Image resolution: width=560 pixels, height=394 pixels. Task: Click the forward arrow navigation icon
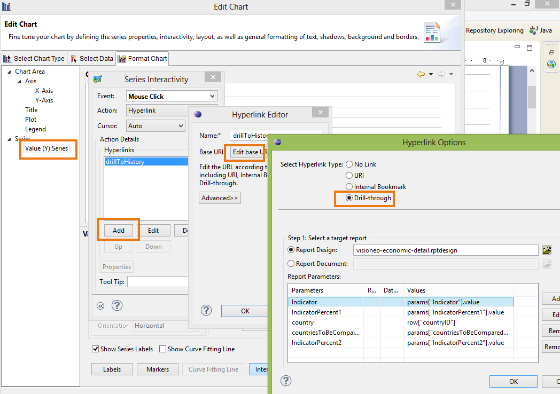[441, 74]
